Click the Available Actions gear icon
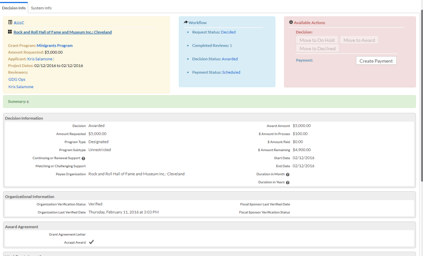423x256 pixels. click(291, 22)
